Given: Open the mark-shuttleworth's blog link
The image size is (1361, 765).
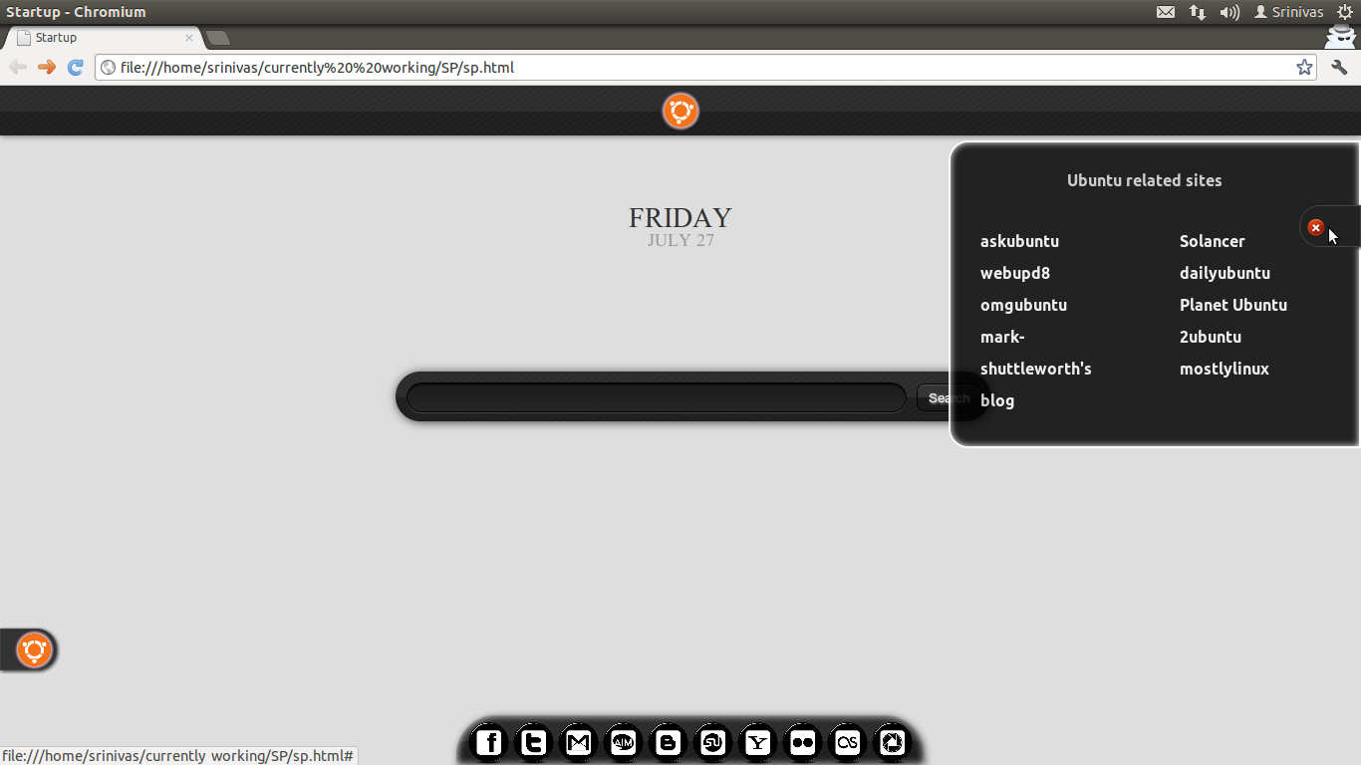Looking at the screenshot, I should 1036,369.
